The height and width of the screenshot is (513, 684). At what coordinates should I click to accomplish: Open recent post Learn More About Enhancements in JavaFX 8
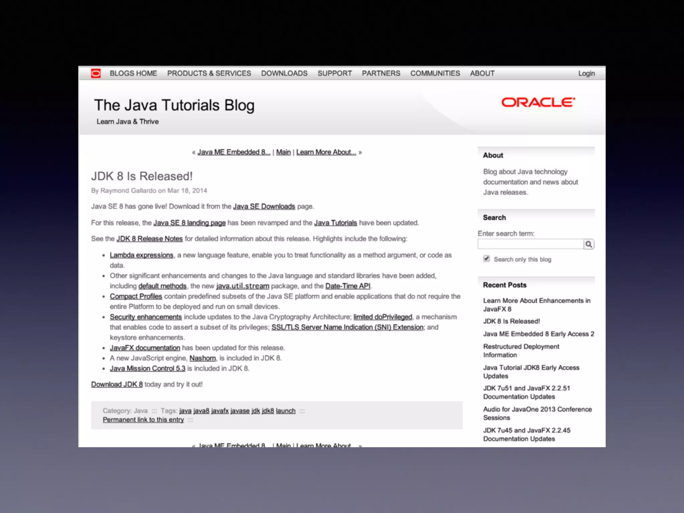(537, 305)
